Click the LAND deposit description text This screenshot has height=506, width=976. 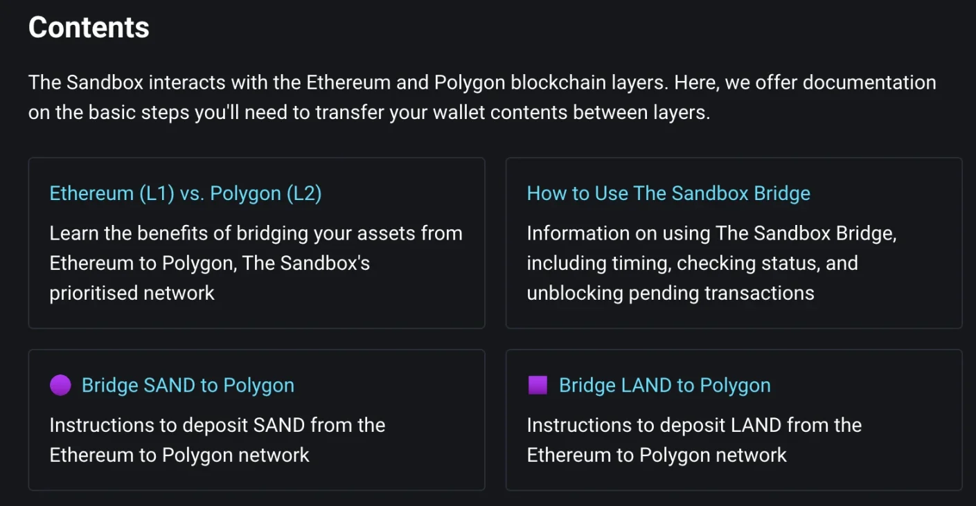tap(694, 440)
